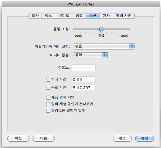161x148 pixels.
Task: Enable the 시작 시간 checkbox
Action: 48,80
